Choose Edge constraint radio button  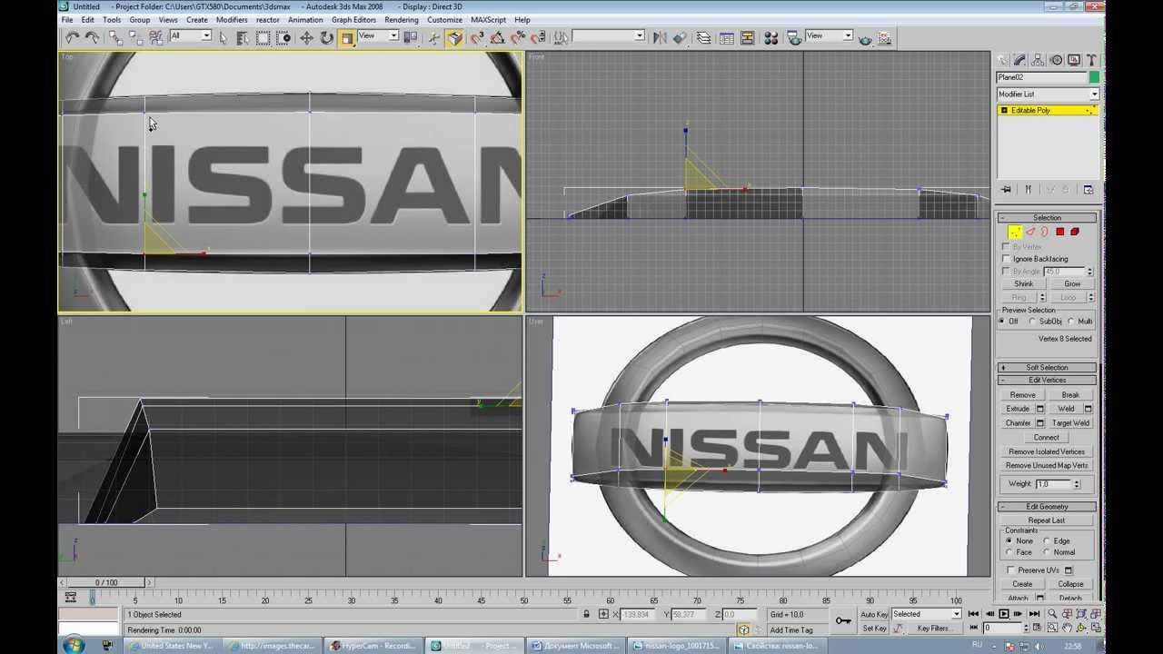(x=1047, y=541)
